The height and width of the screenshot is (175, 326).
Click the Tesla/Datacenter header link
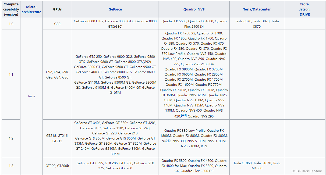pyautogui.click(x=257, y=9)
